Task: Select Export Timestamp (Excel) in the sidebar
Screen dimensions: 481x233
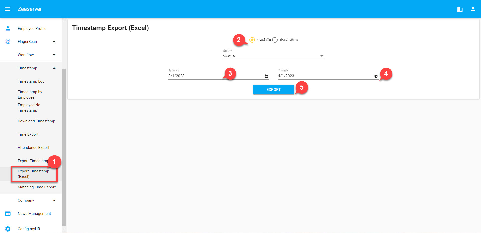Action: 33,174
